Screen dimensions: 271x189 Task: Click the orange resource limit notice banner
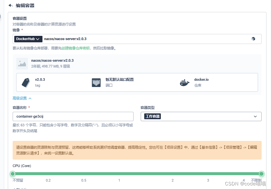pos(137,150)
